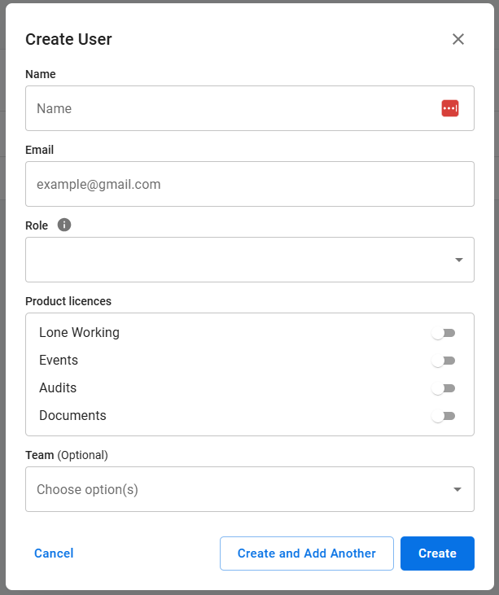Image resolution: width=499 pixels, height=595 pixels.
Task: Turn on the Events licence switch
Action: 443,361
